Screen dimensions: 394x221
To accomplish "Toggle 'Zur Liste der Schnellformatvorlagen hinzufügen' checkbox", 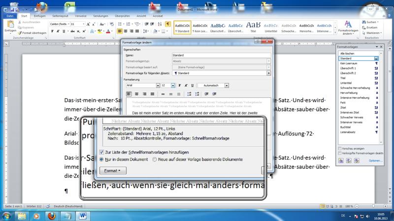I will coord(101,152).
